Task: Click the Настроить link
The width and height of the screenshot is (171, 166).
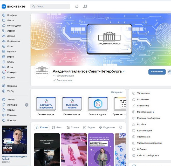Action: [x=117, y=92]
